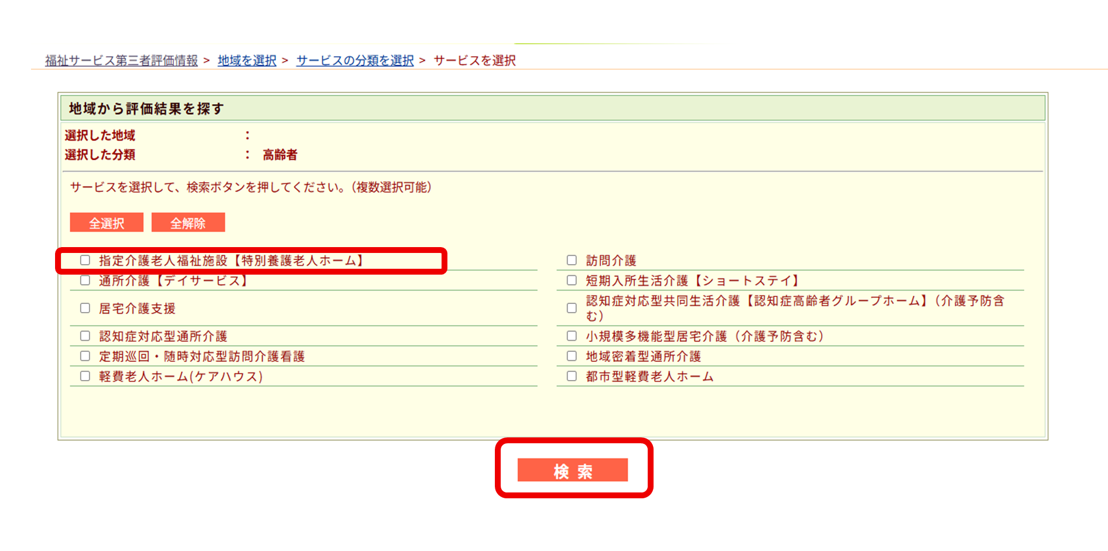Check the 指定介護老人福祉施設【特別養護老人ホーム】 checkbox
Viewport: 1108px width, 551px height.
click(86, 261)
